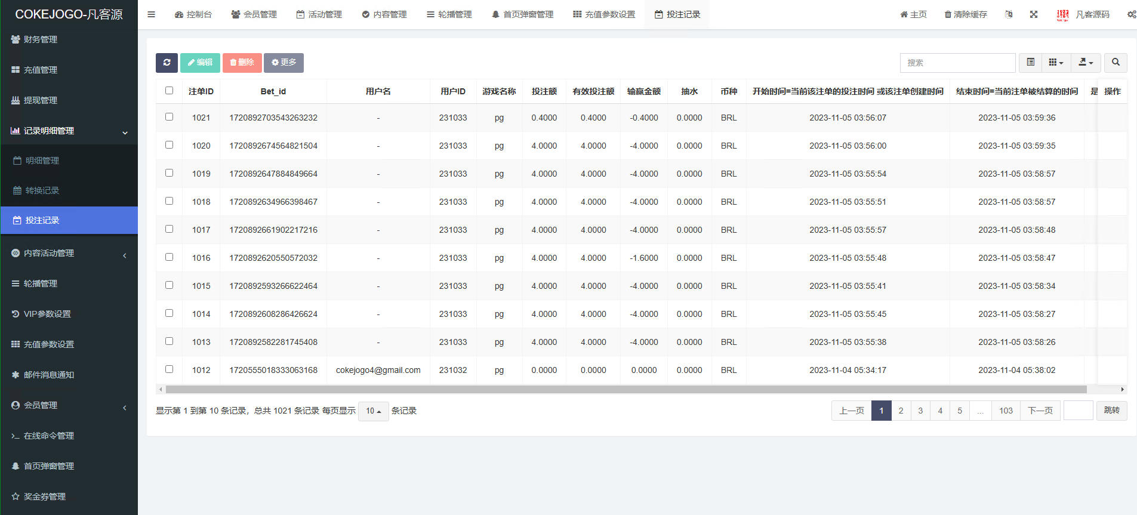The height and width of the screenshot is (515, 1137).
Task: Check the select-all checkbox in table header
Action: click(x=169, y=91)
